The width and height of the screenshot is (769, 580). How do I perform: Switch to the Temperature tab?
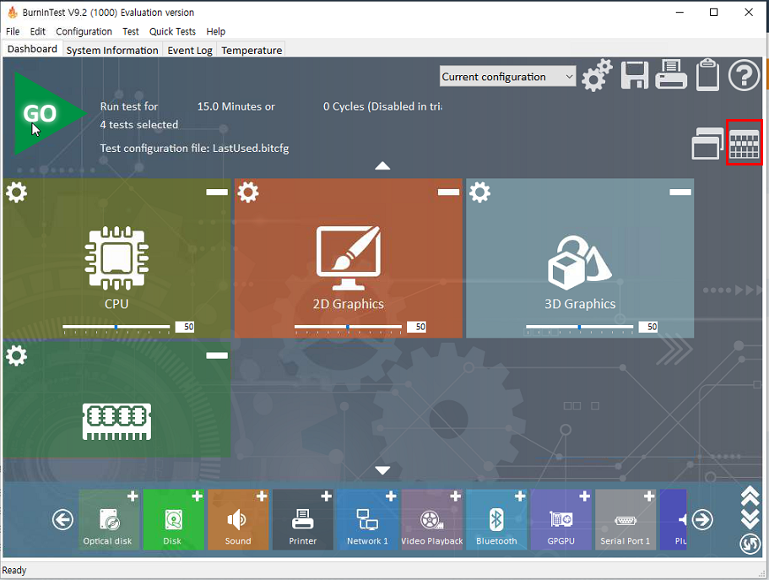(252, 50)
